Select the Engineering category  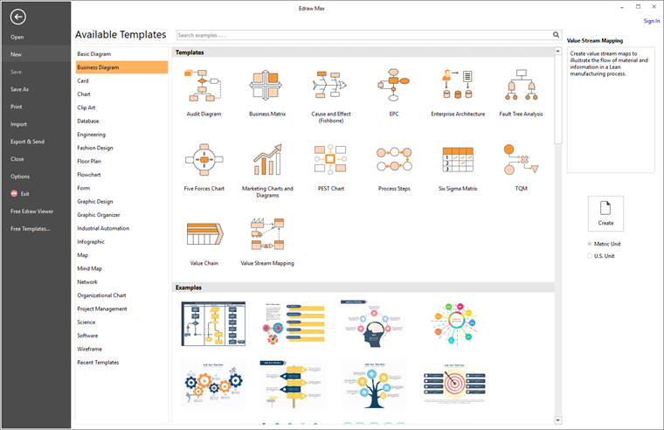point(122,135)
